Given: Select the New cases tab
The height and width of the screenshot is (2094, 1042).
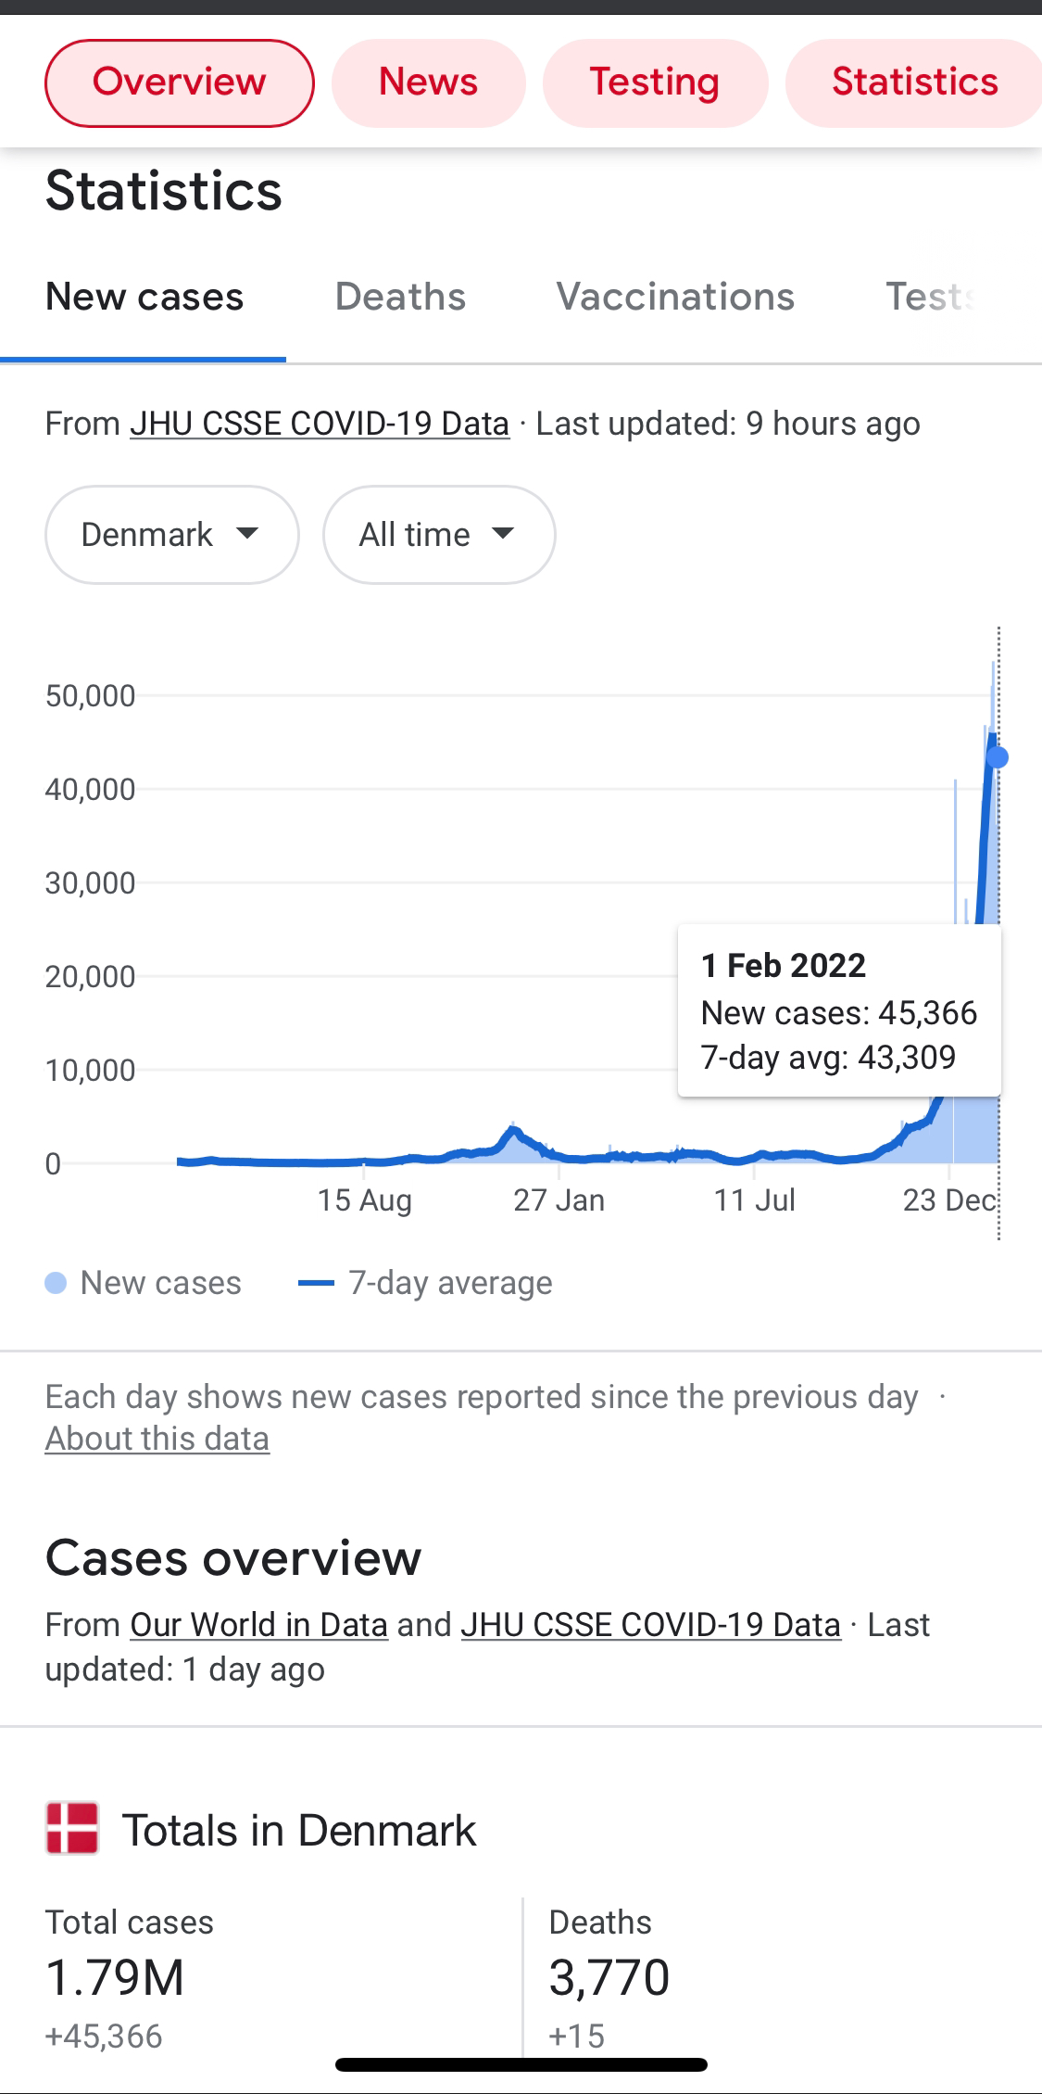Looking at the screenshot, I should coord(144,297).
